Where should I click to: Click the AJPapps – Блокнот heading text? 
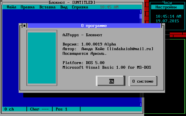[x=82, y=35]
